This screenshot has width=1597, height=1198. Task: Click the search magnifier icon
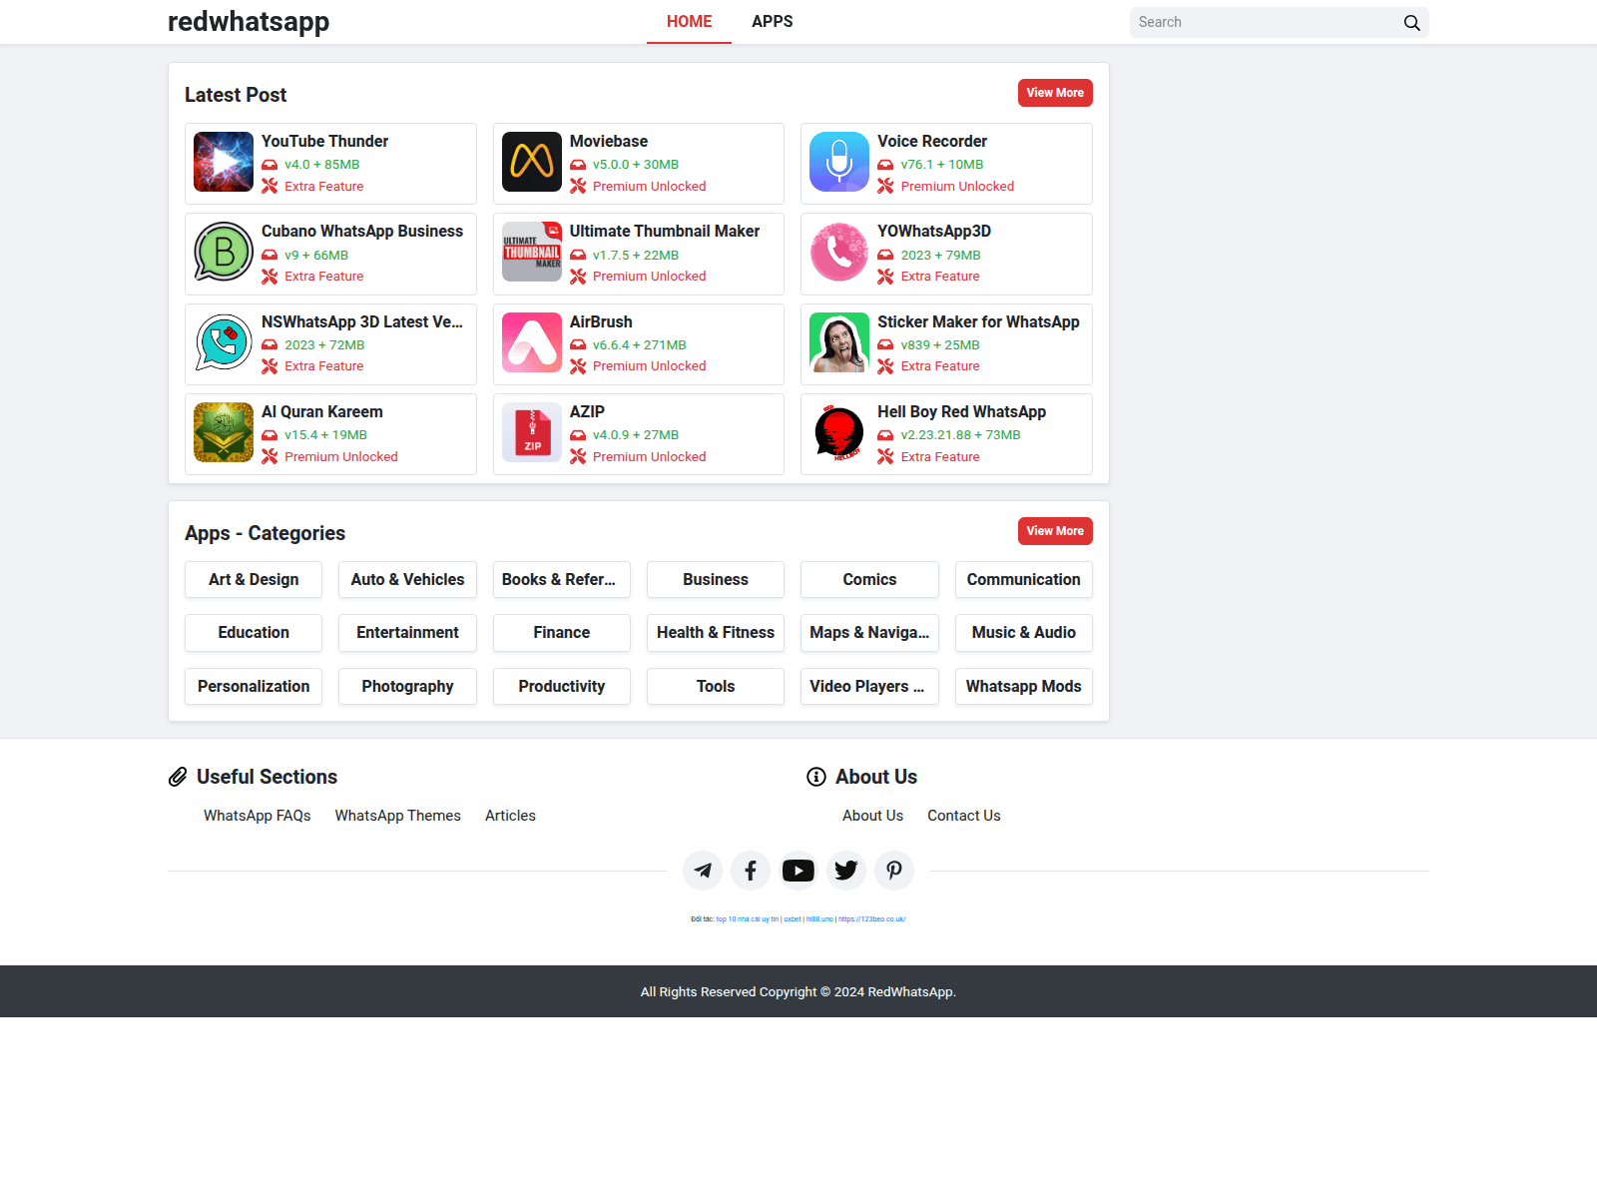[1411, 23]
